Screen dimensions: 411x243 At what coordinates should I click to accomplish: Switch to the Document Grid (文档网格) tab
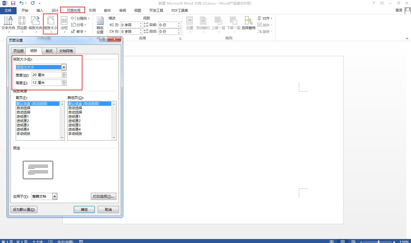pos(66,51)
